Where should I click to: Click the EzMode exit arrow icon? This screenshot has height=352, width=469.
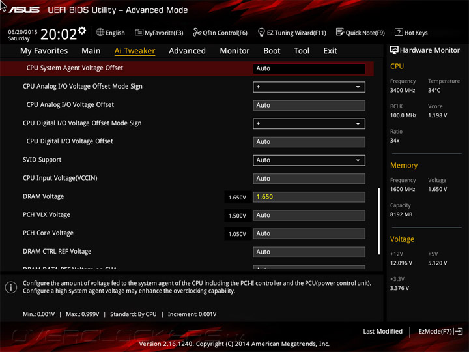(x=459, y=331)
